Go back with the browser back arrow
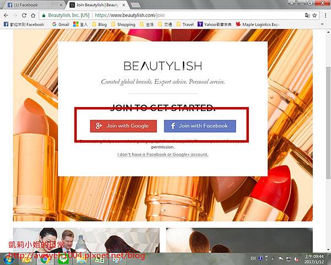 click(6, 15)
